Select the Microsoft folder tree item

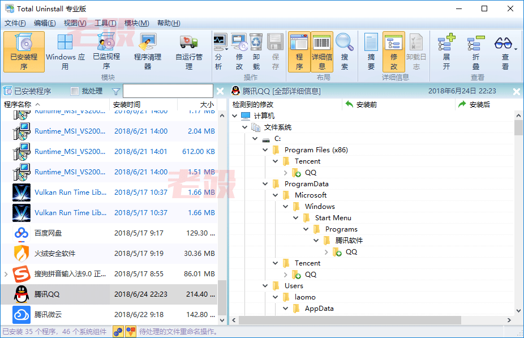311,195
